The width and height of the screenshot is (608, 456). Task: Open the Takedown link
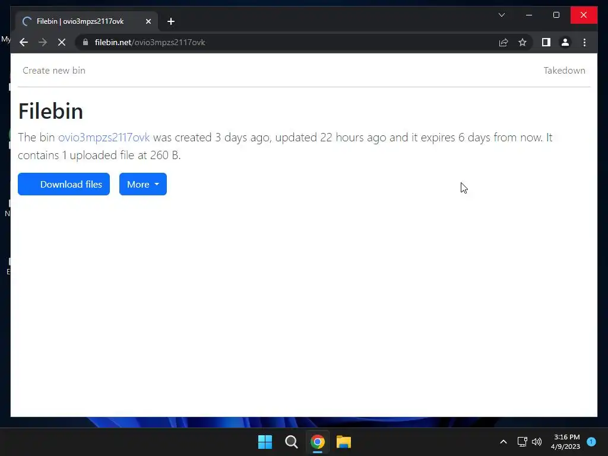tap(564, 71)
